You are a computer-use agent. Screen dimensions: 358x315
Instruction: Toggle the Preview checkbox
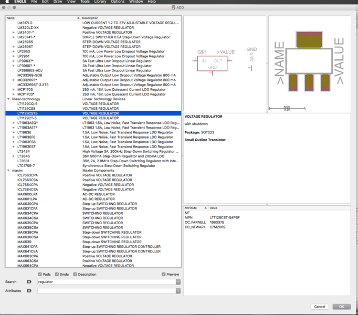click(164, 274)
